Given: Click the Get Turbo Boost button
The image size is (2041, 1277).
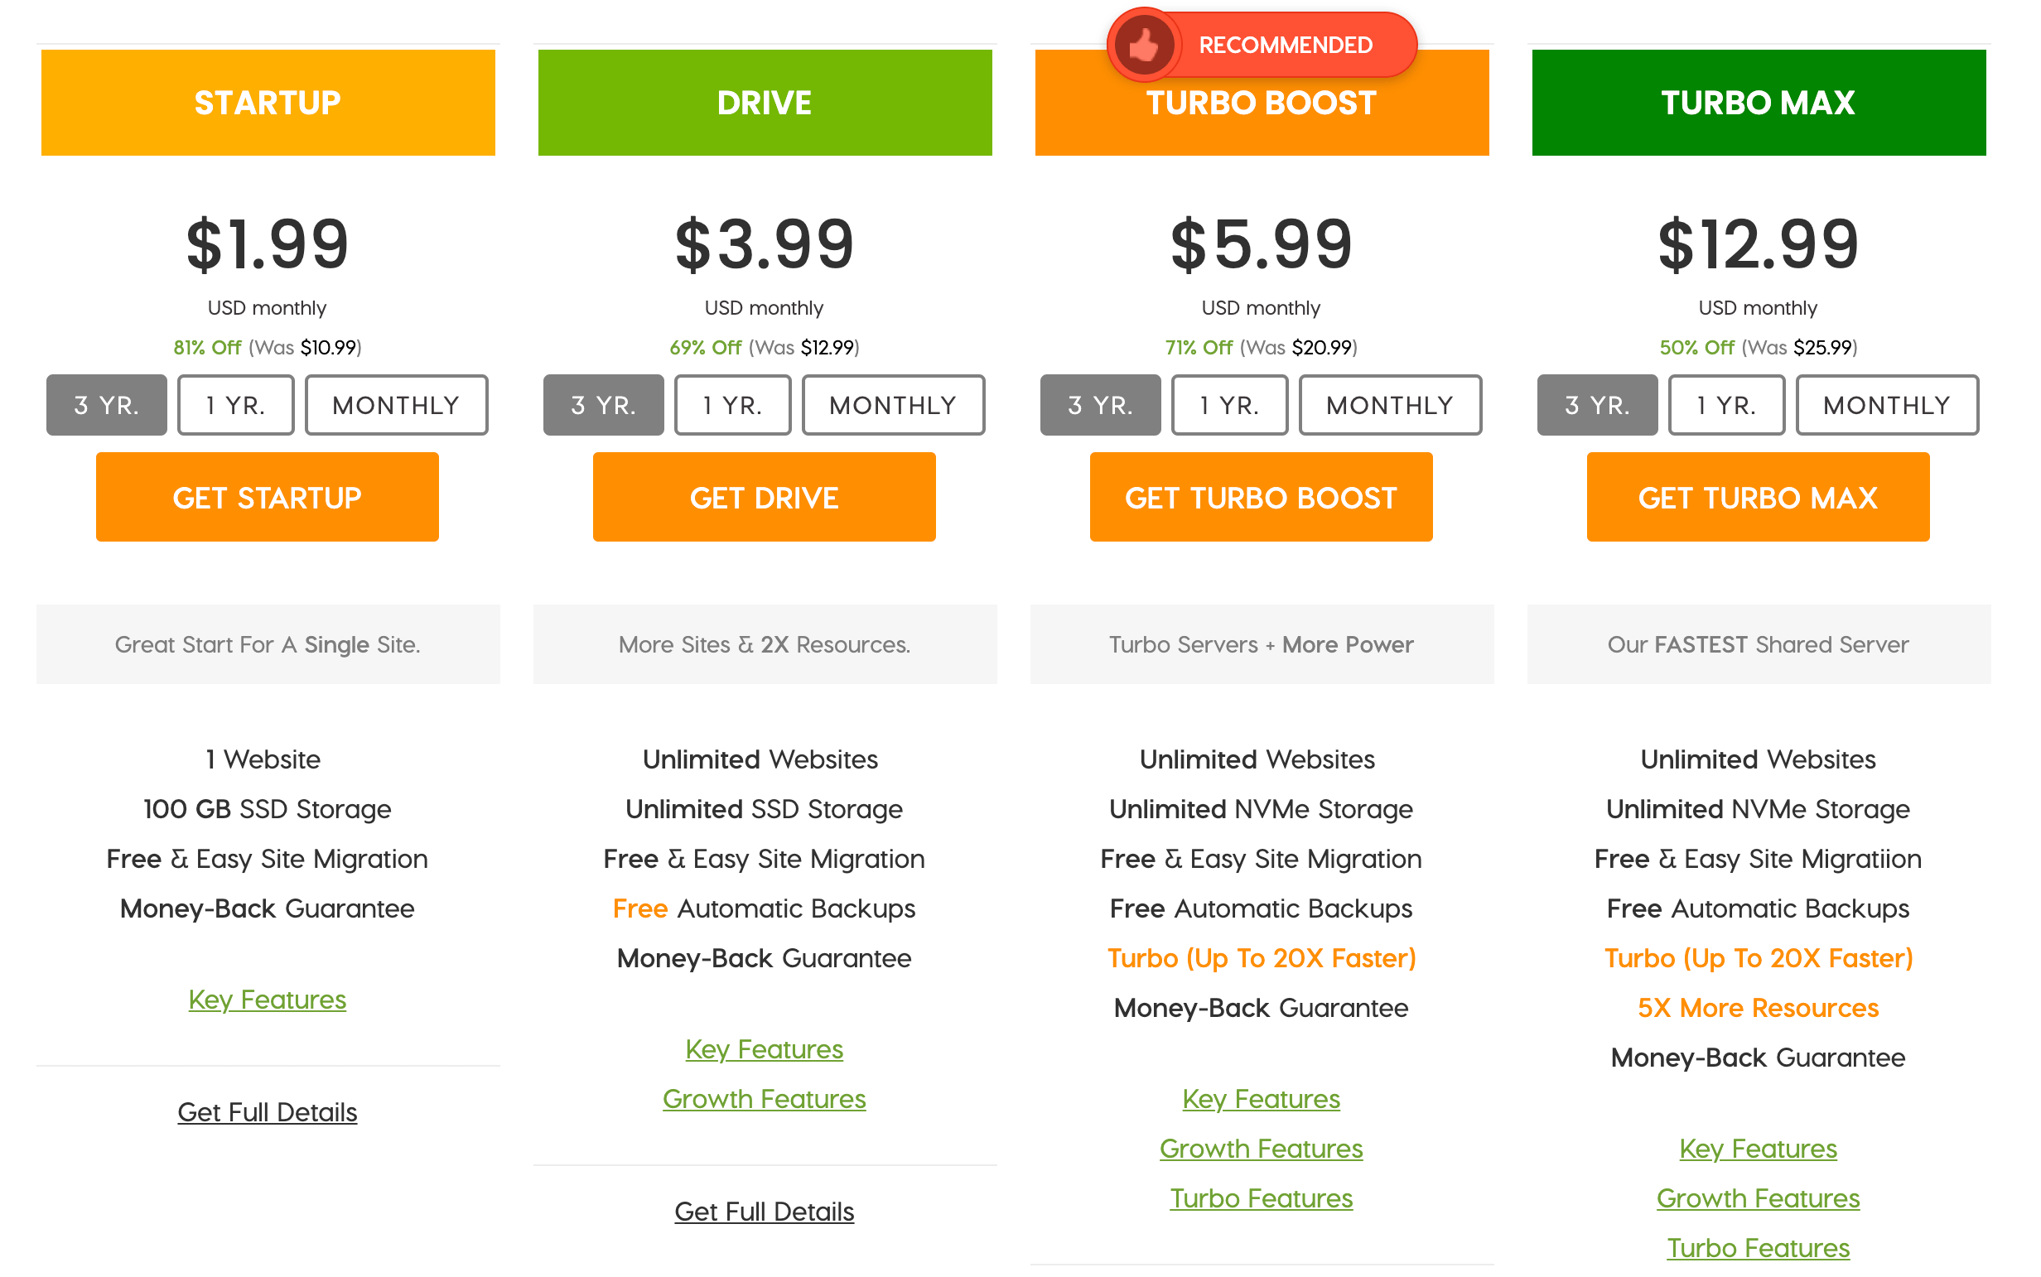Looking at the screenshot, I should click(1261, 498).
